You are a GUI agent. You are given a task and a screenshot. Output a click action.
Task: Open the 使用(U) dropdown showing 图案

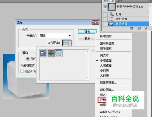(x=55, y=36)
